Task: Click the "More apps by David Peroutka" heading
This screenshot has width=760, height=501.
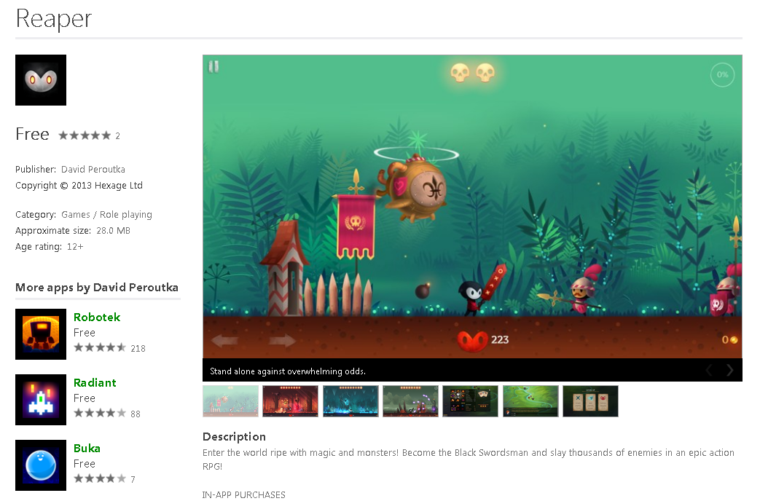Action: tap(97, 288)
